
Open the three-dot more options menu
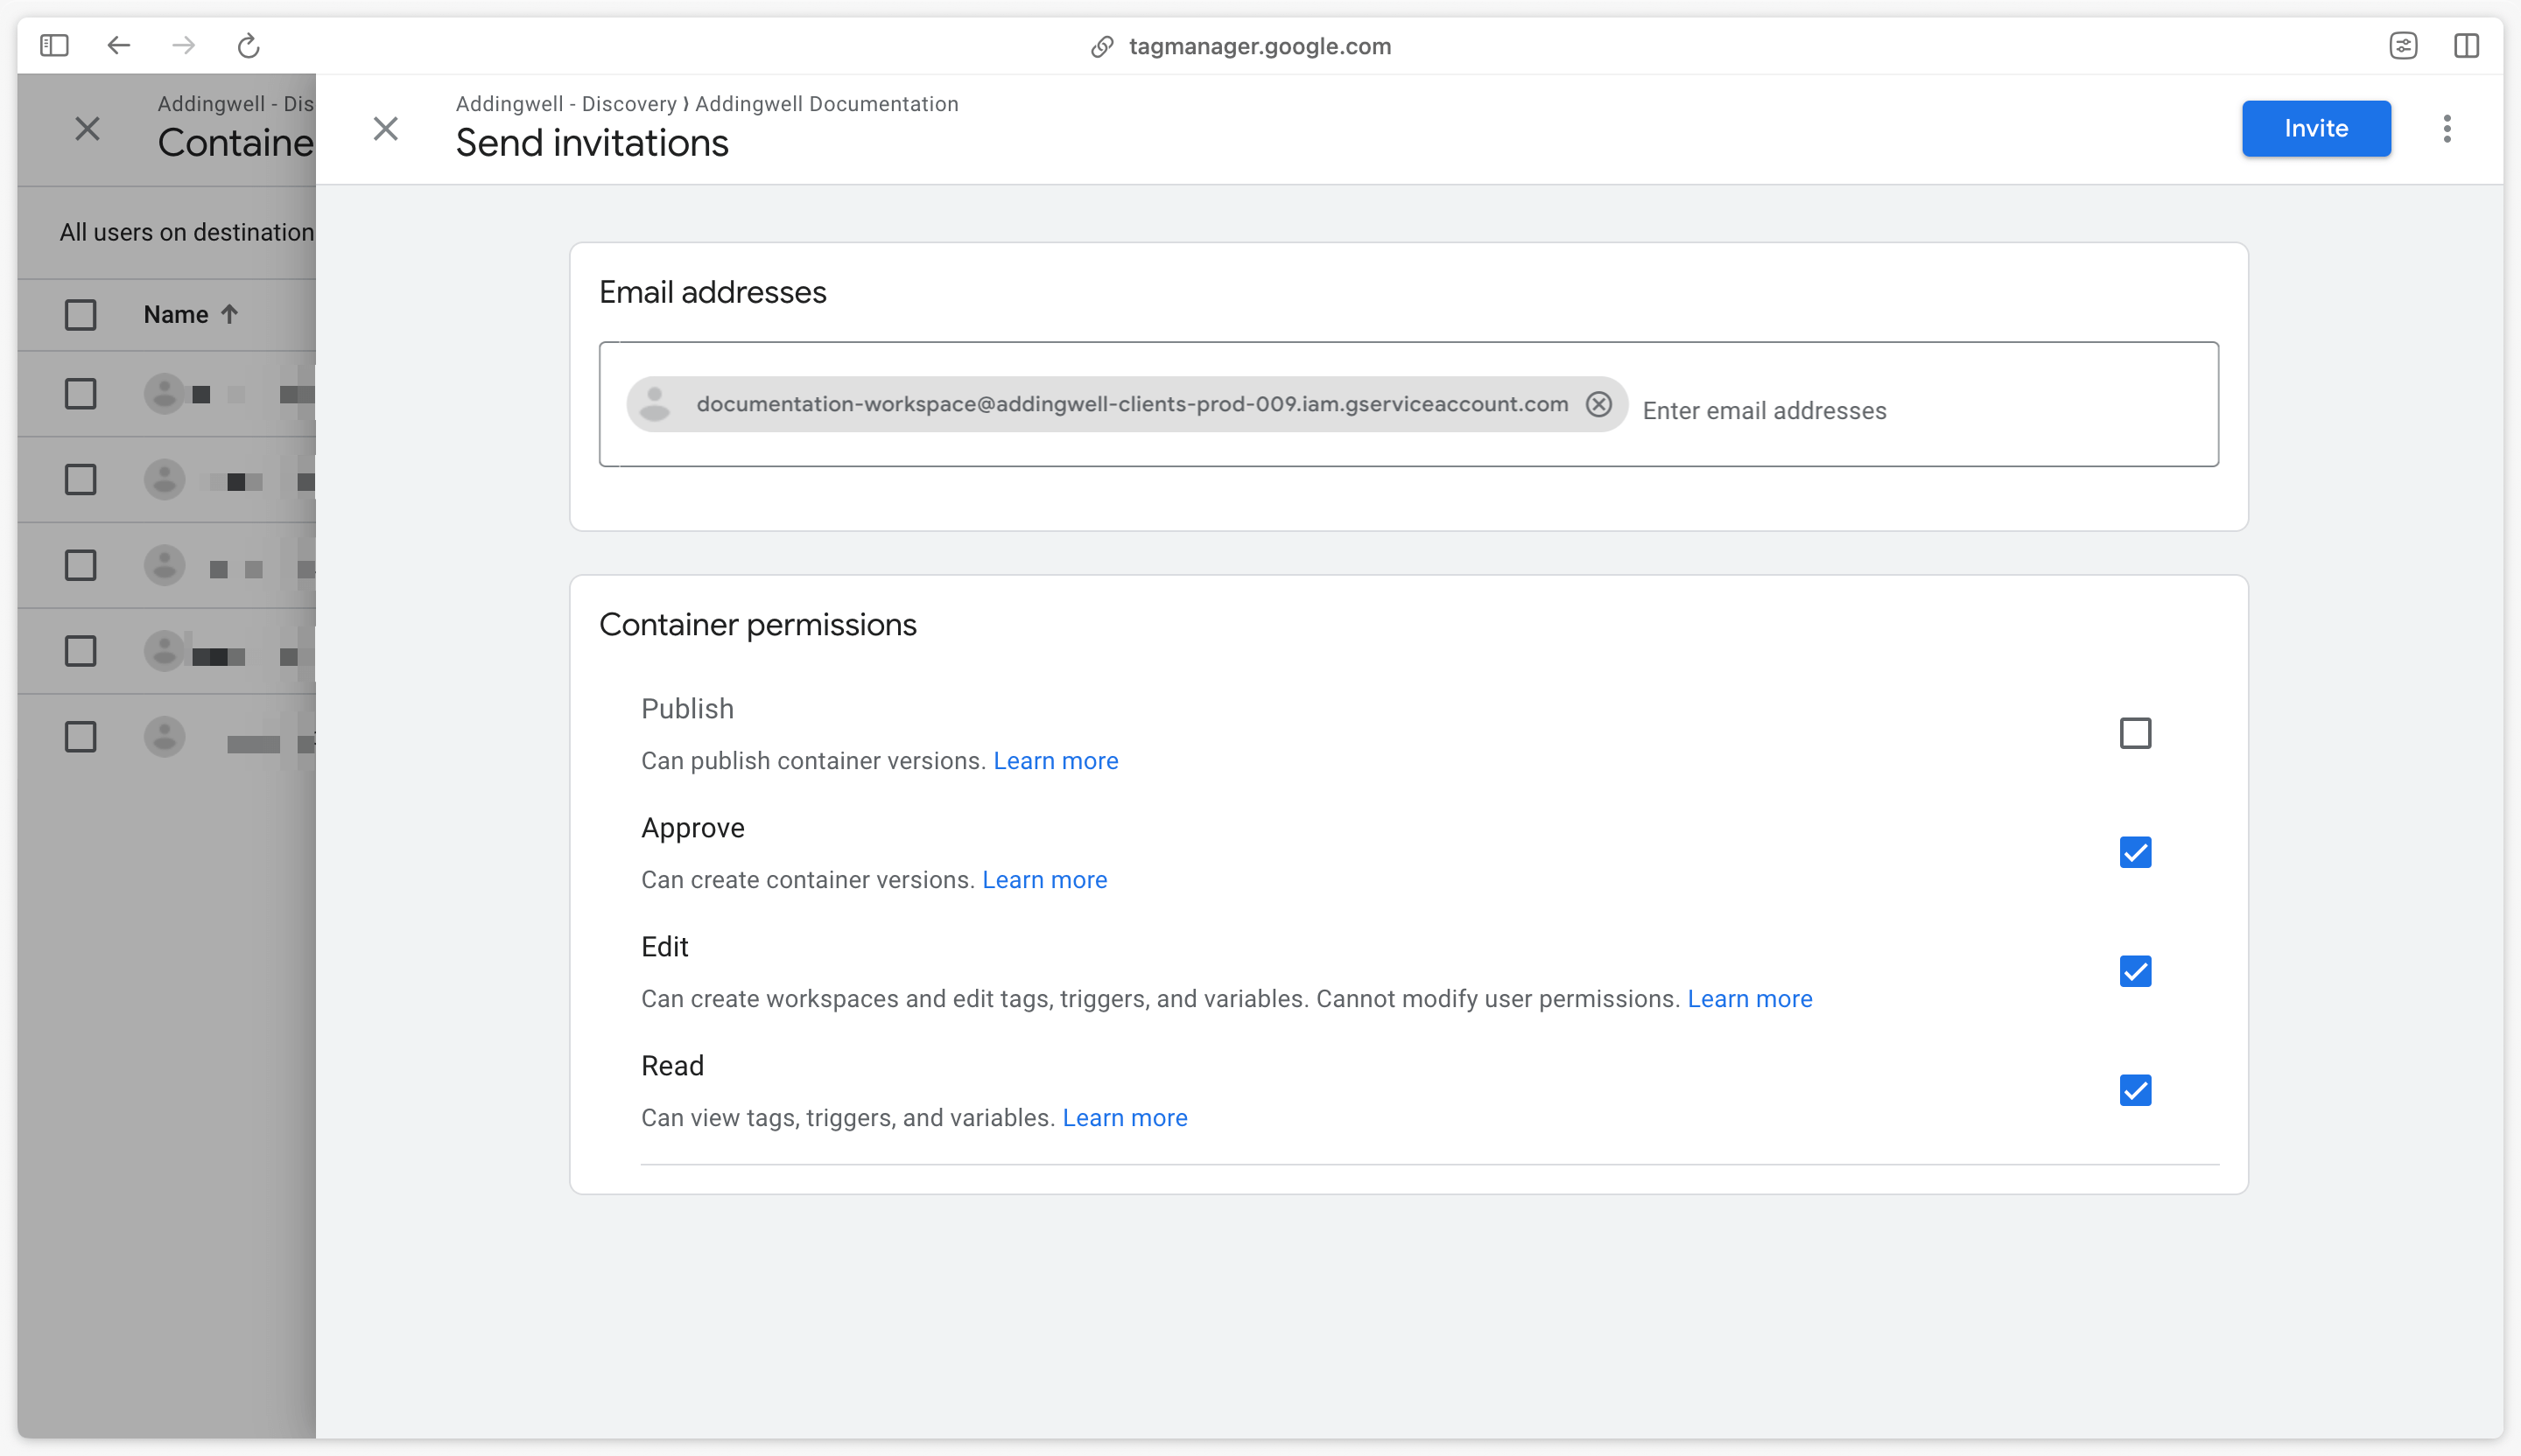tap(2447, 128)
